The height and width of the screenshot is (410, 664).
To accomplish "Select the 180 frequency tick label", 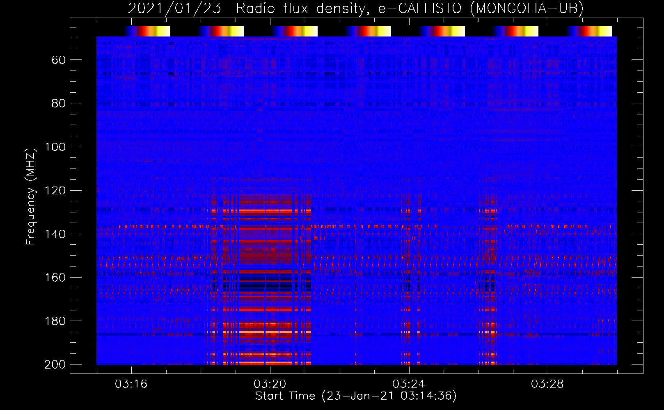I will (55, 321).
